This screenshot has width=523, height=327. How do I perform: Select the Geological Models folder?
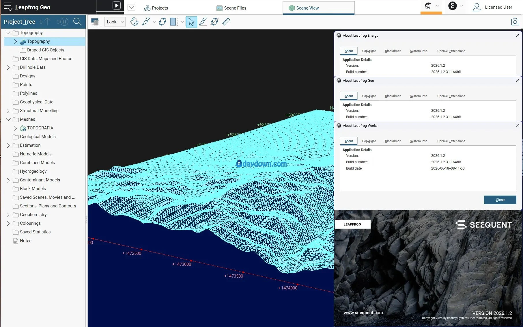point(34,137)
